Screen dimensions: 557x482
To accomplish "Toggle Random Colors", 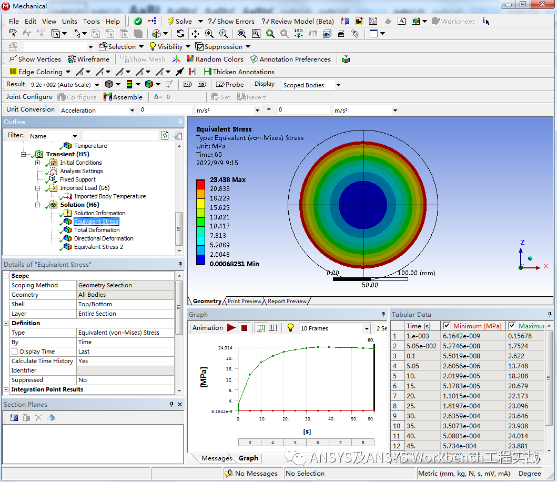I will click(215, 59).
